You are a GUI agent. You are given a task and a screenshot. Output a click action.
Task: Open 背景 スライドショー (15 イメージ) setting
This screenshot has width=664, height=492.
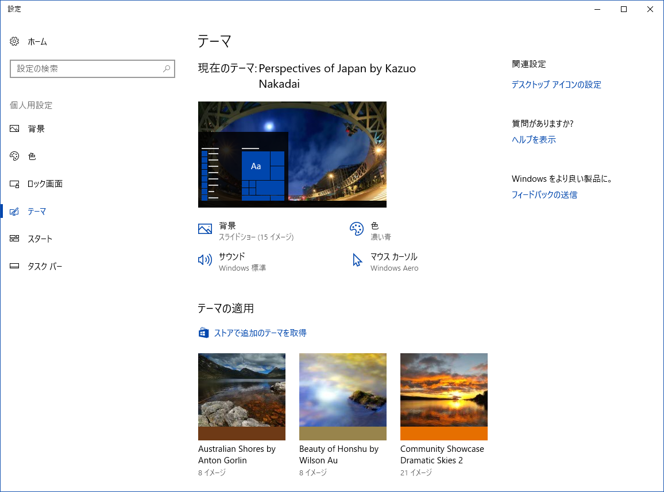[x=246, y=231]
